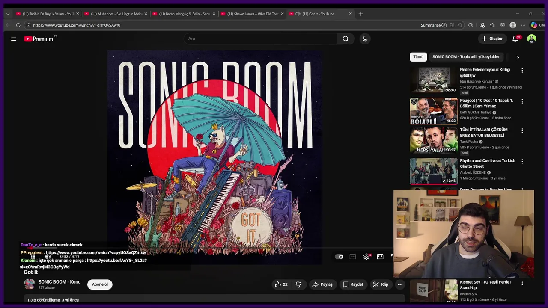Open browser profile icon in toolbar
This screenshot has height=308, width=548.
[513, 25]
